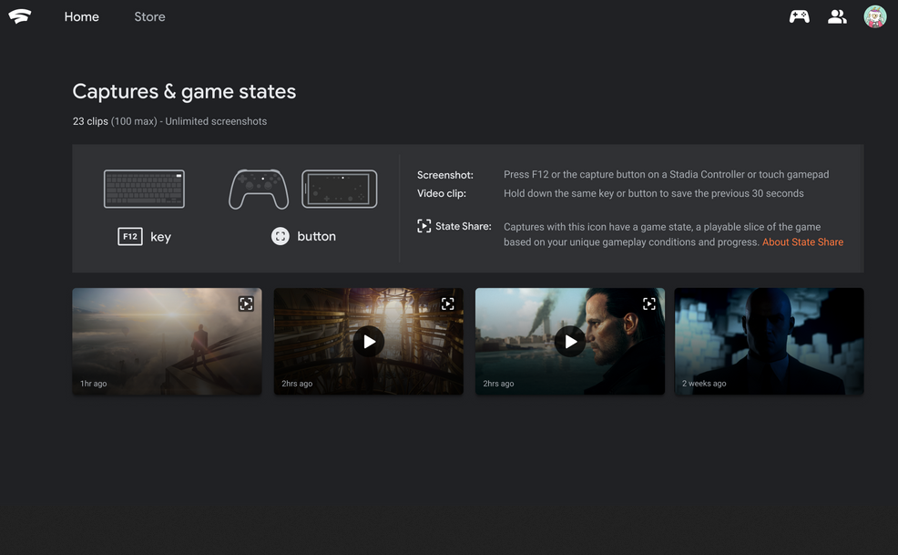898x555 pixels.
Task: Click the Stadia logo icon
Action: [x=19, y=16]
